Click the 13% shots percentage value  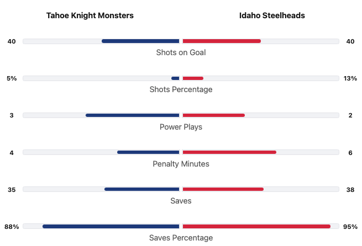click(x=350, y=78)
